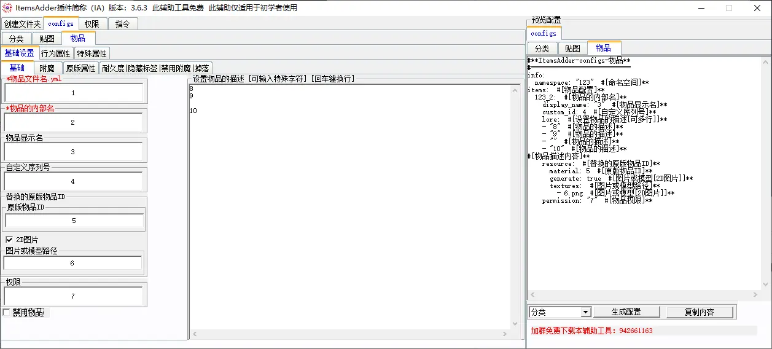Screen dimensions: 772x349
Task: Click the generate: true line in preview
Action: [x=621, y=178]
